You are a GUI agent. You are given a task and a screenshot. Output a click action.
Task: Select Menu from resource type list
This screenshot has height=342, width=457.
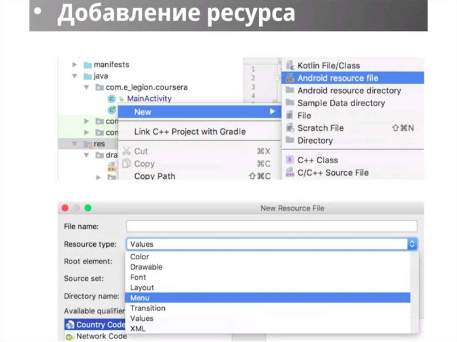click(x=140, y=298)
